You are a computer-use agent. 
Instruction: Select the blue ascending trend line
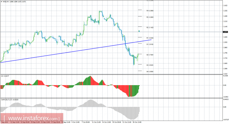pyautogui.click(x=76, y=51)
